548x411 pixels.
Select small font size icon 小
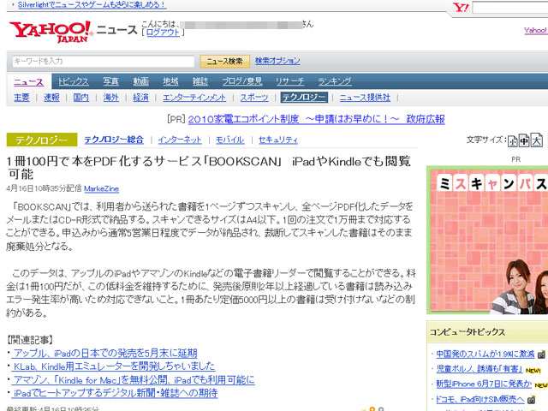pos(512,140)
